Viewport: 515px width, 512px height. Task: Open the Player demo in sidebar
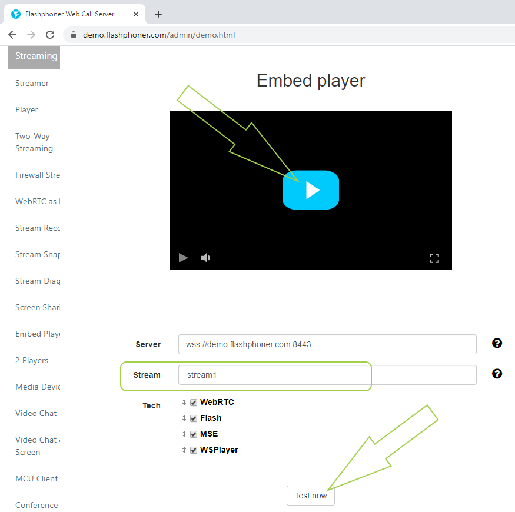[26, 109]
